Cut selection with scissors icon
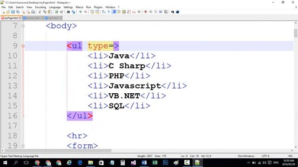This screenshot has height=167, width=298. (x=40, y=12)
